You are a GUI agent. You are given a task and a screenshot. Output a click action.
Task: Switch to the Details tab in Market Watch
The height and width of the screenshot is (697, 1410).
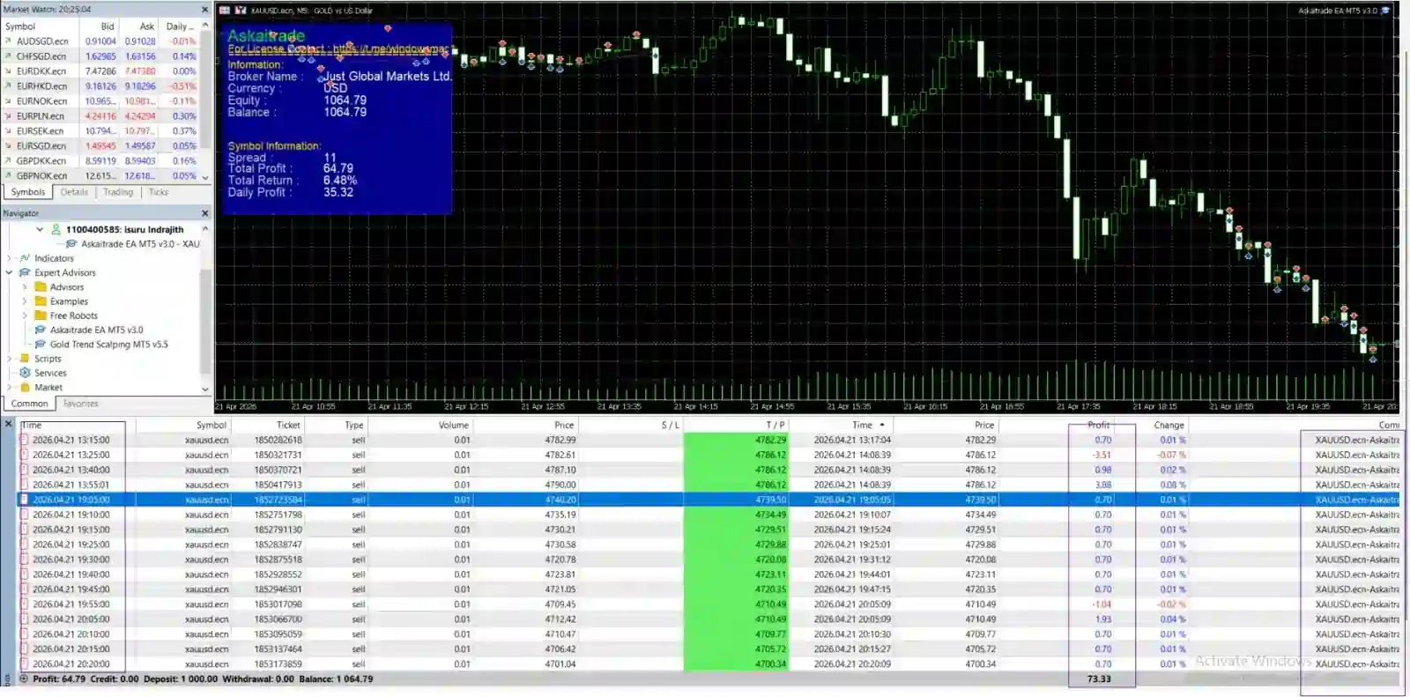[x=74, y=192]
